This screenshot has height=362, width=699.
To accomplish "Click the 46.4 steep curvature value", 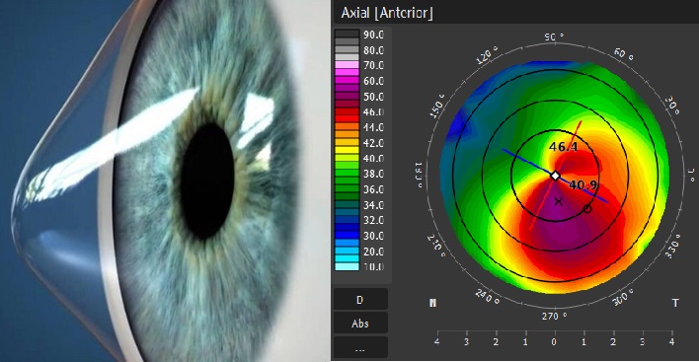I will click(x=563, y=147).
